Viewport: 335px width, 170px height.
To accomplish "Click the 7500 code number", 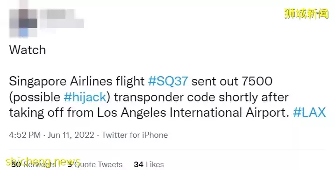I will point(257,81).
